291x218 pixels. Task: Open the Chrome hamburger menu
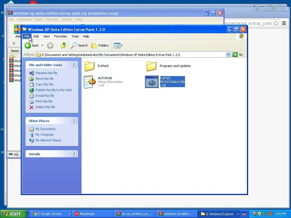pos(284,23)
